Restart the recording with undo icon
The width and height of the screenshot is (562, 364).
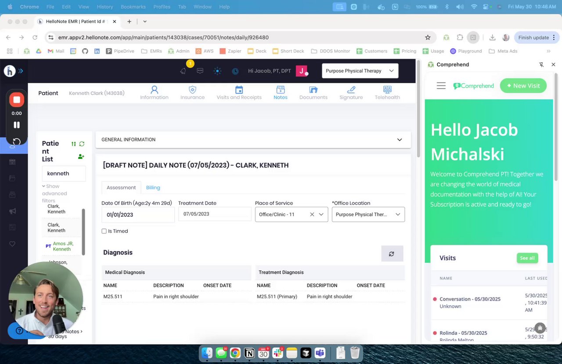click(17, 141)
